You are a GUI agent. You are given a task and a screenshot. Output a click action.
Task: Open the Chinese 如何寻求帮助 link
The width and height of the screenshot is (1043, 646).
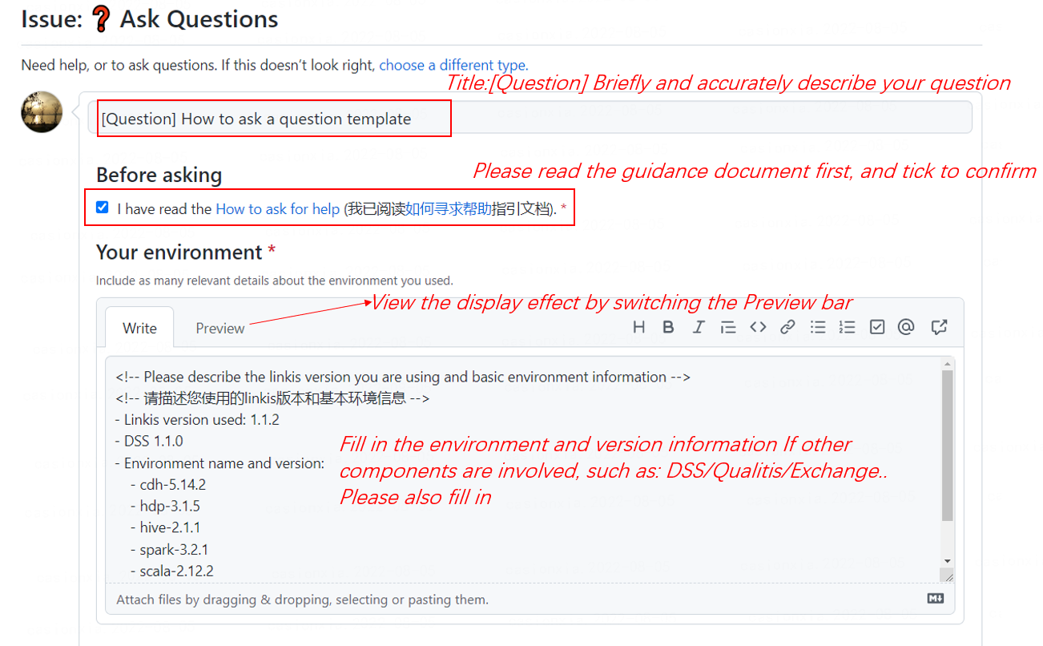coord(448,209)
